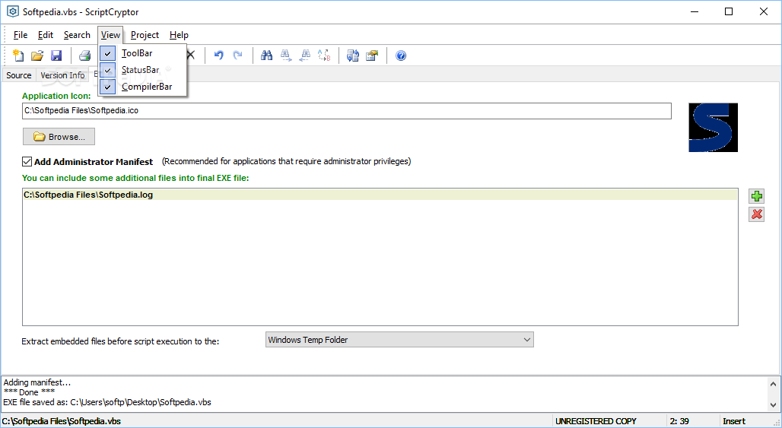782x428 pixels.
Task: Toggle the CompilerBar menu option
Action: [x=143, y=86]
